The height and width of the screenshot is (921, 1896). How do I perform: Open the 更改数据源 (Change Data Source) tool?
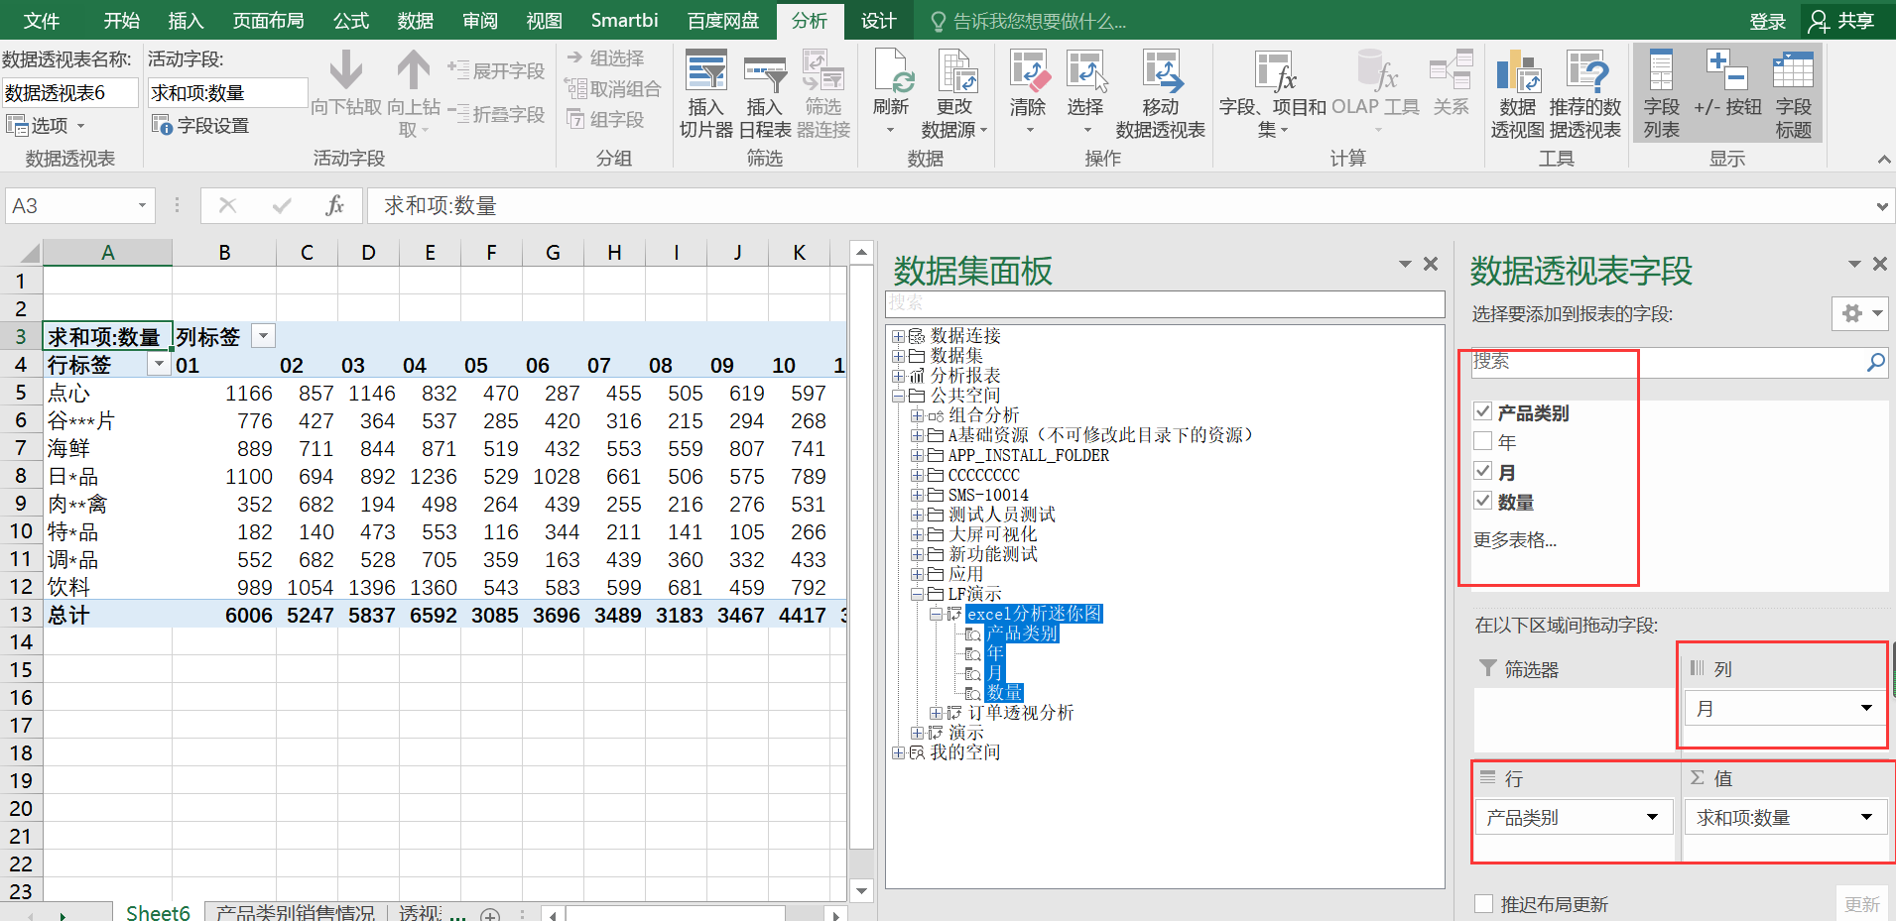[954, 93]
